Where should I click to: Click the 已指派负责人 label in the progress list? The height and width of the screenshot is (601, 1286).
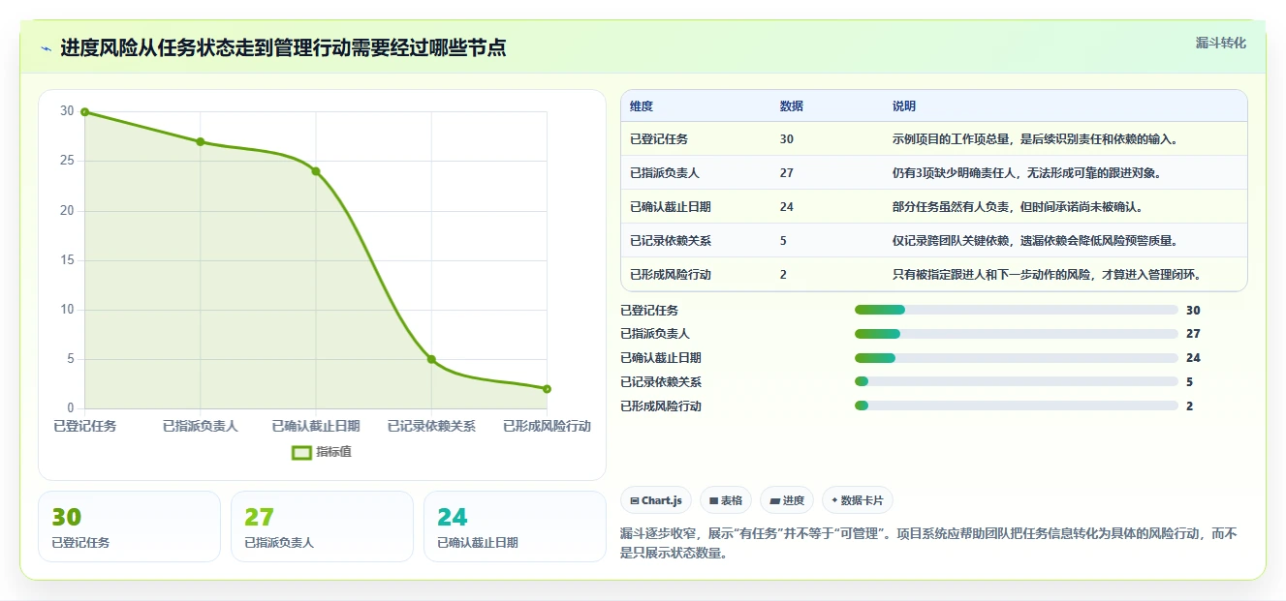tap(655, 334)
